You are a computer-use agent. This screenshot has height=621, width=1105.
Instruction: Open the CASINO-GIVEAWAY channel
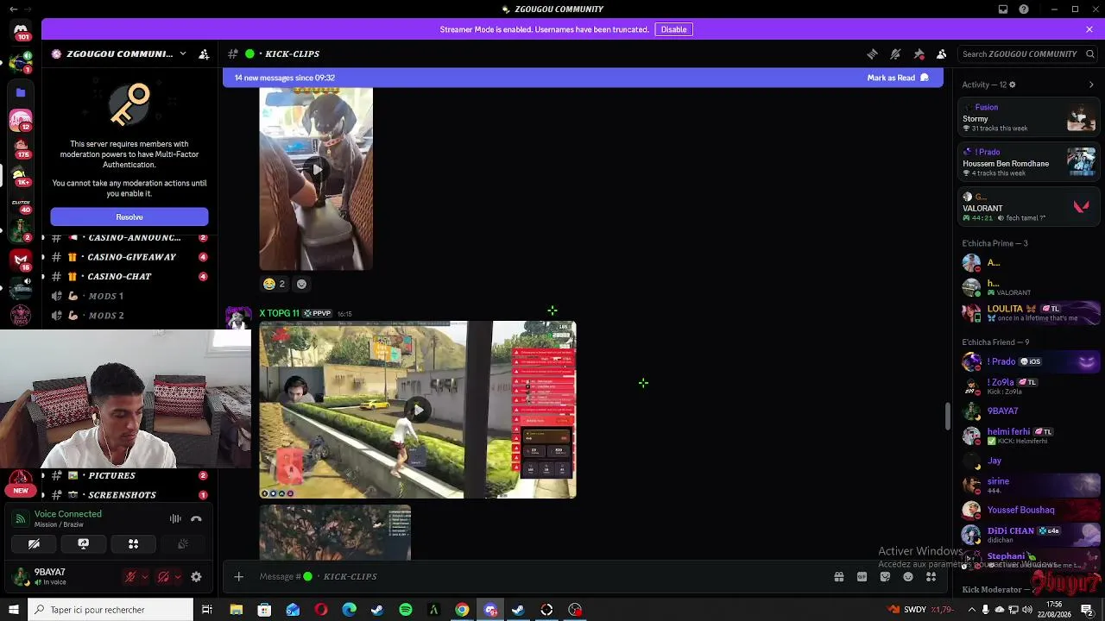(129, 257)
